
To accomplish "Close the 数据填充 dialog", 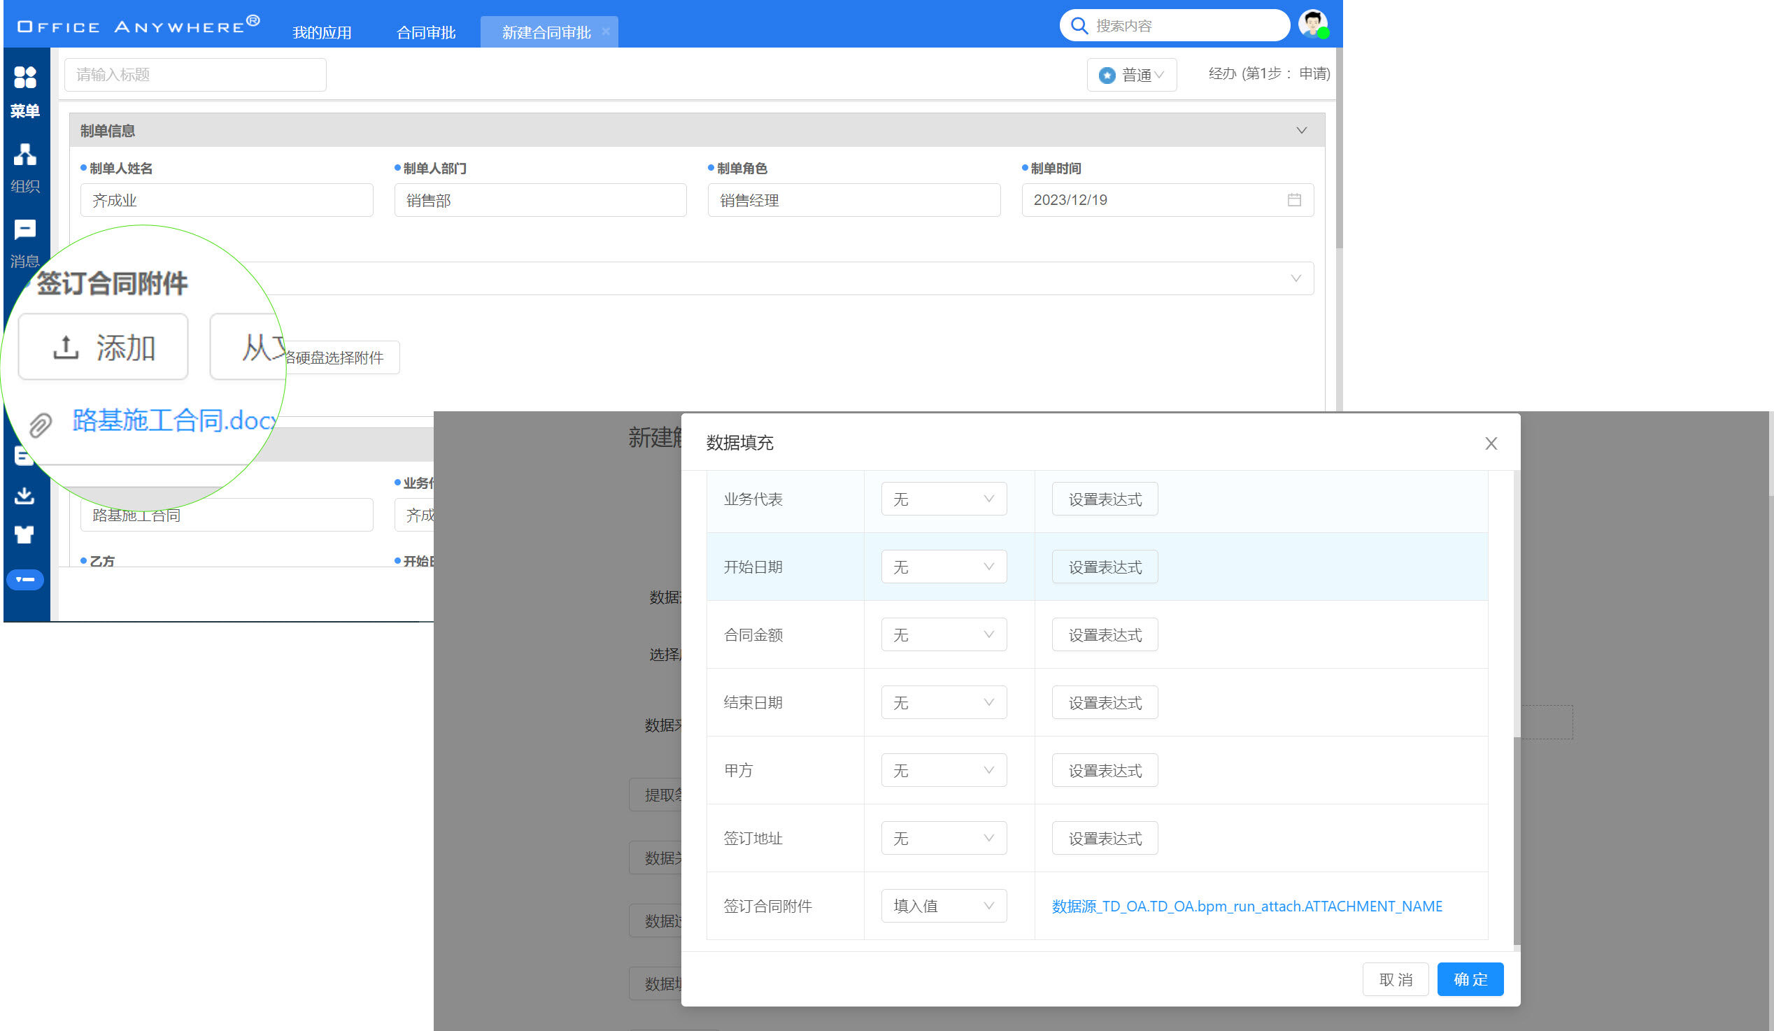I will click(1490, 443).
